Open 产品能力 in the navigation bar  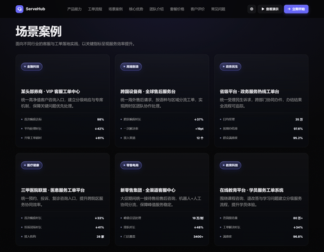coord(75,9)
